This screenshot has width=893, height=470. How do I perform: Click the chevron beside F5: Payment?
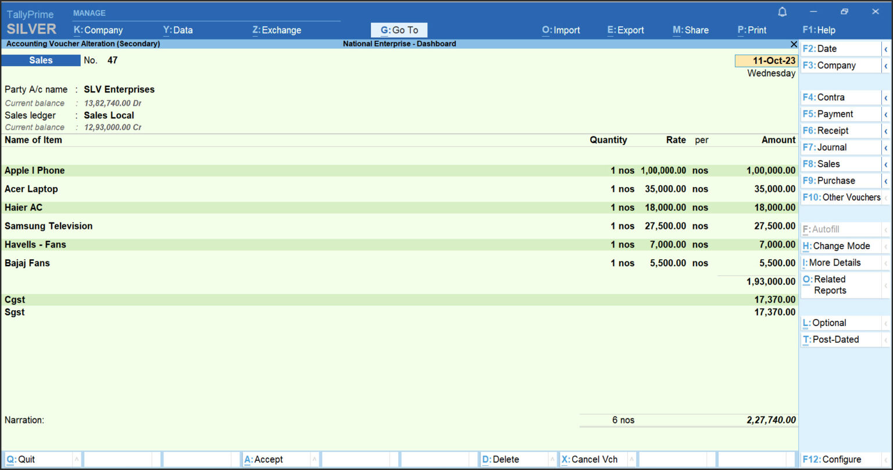[885, 114]
